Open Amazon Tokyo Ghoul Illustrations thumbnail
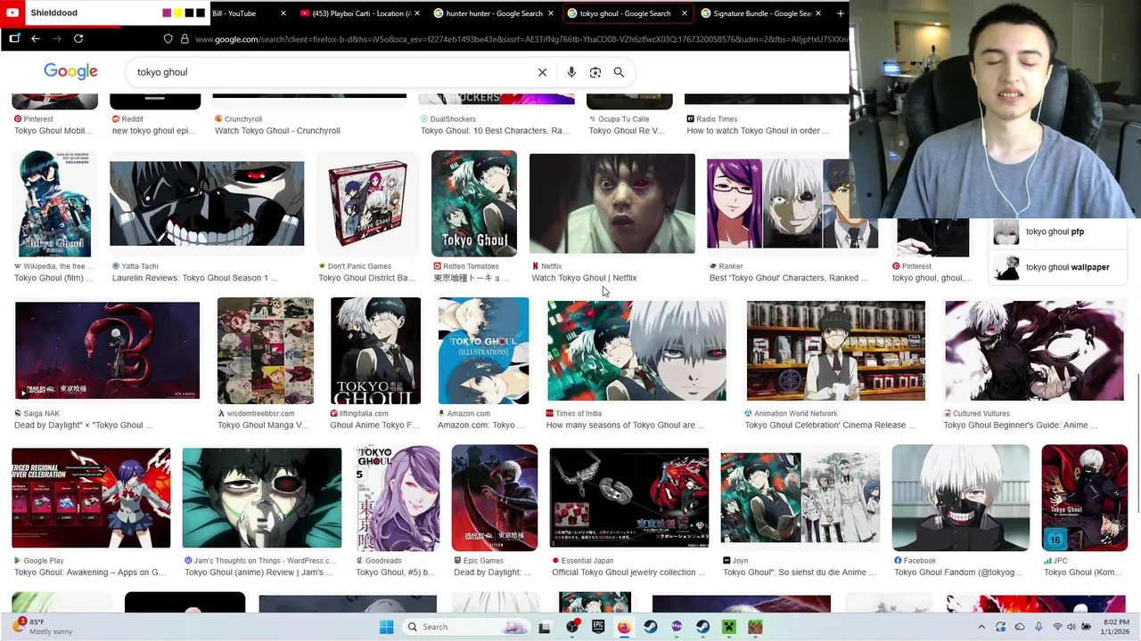The height and width of the screenshot is (641, 1141). click(x=483, y=351)
